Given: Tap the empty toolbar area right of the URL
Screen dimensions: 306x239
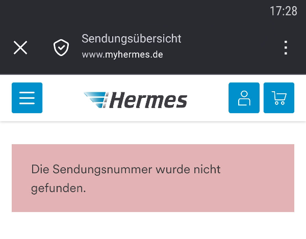Looking at the screenshot, I should tap(229, 47).
